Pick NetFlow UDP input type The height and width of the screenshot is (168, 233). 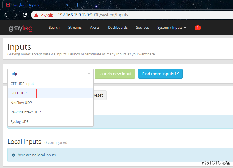pos(51,103)
